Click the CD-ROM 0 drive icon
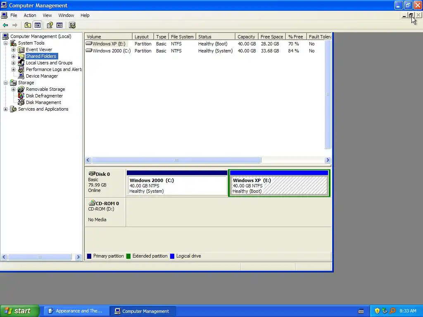Screen dimensions: 423x317 [92, 203]
